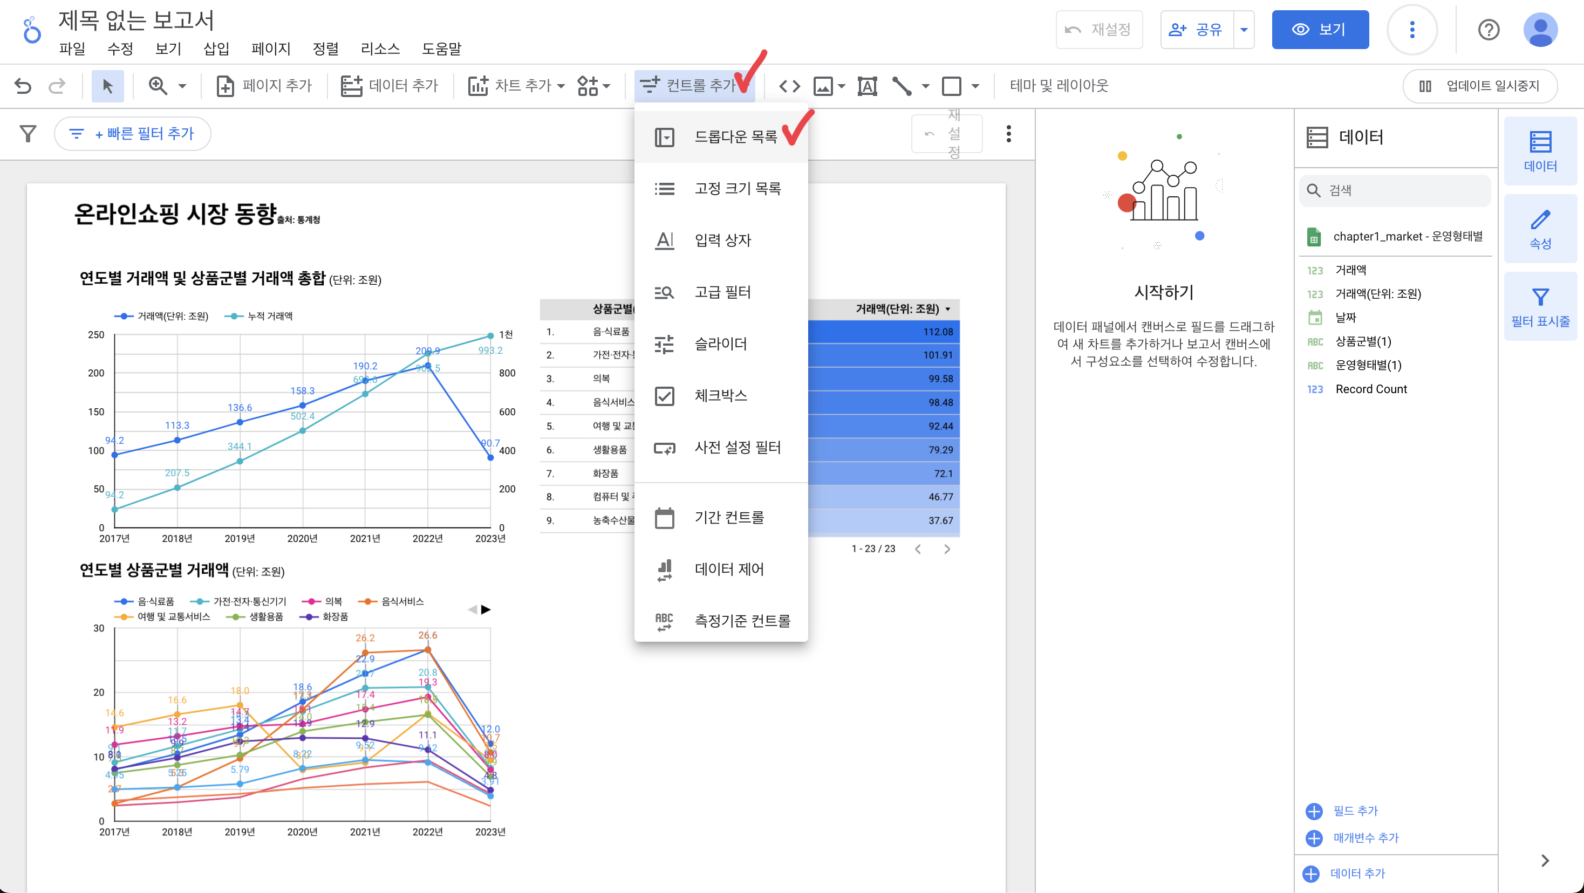This screenshot has height=893, width=1584.
Task: Pause updates with 업데이트 일시중지
Action: pyautogui.click(x=1480, y=86)
